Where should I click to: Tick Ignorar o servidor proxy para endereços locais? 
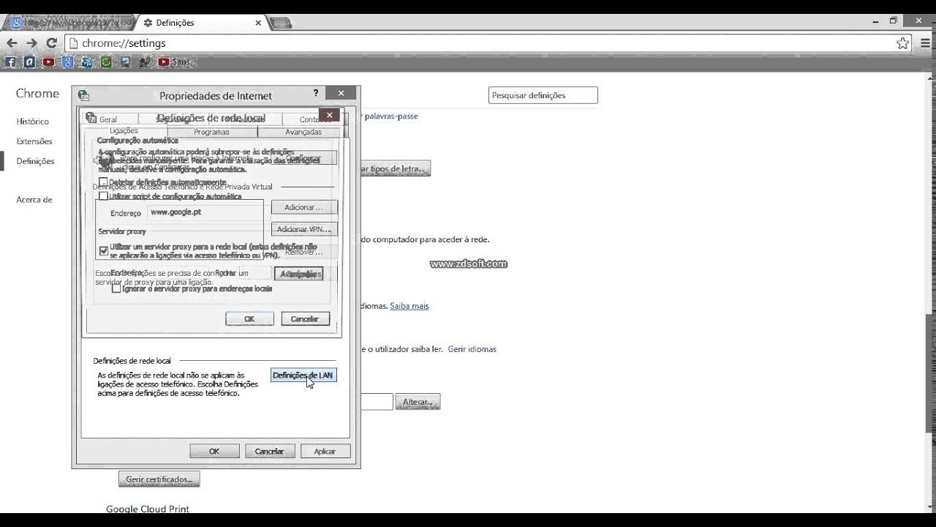click(x=116, y=288)
